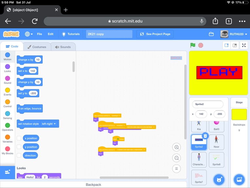Screen dimensions: 250x188
Task: Open backdrop1 dropdown in top hat block
Action: pos(116,115)
